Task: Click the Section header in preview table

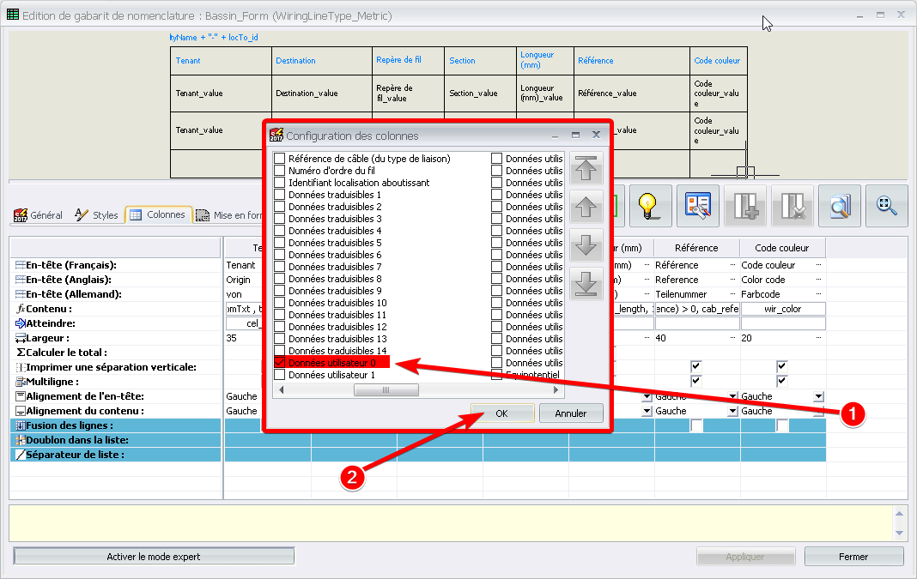Action: [x=462, y=60]
